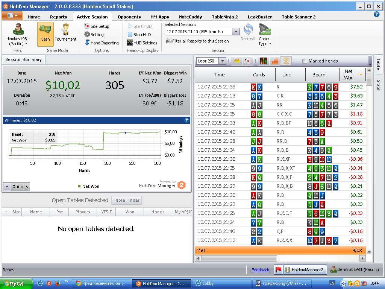
Task: Click the horizontal scrollbar thumb of hands table
Action: pos(239,259)
